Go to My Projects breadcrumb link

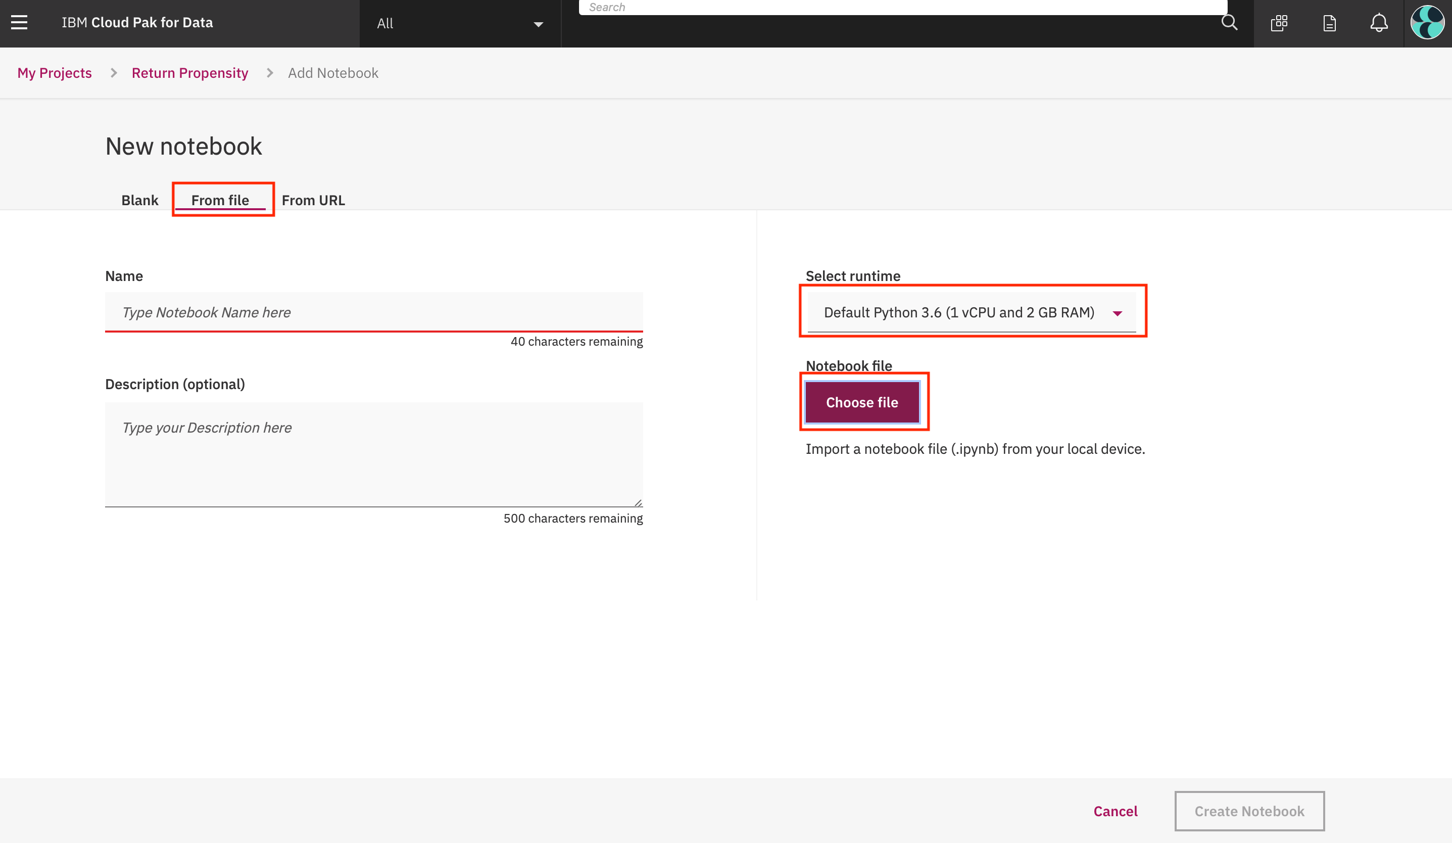[x=55, y=73]
